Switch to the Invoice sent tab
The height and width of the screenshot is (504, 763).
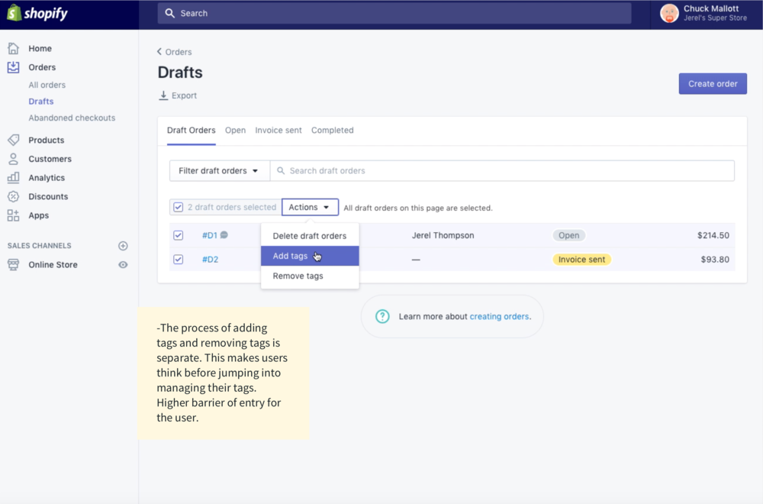click(278, 130)
